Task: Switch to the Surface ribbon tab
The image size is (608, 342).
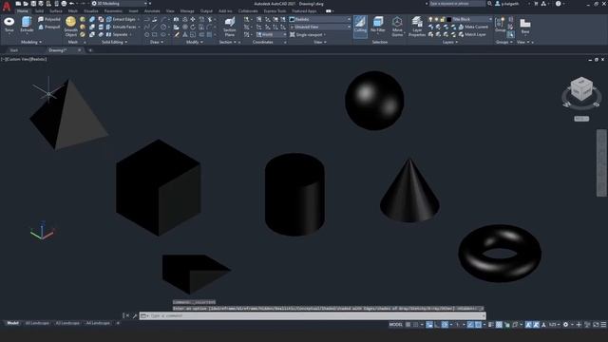Action: click(x=56, y=10)
